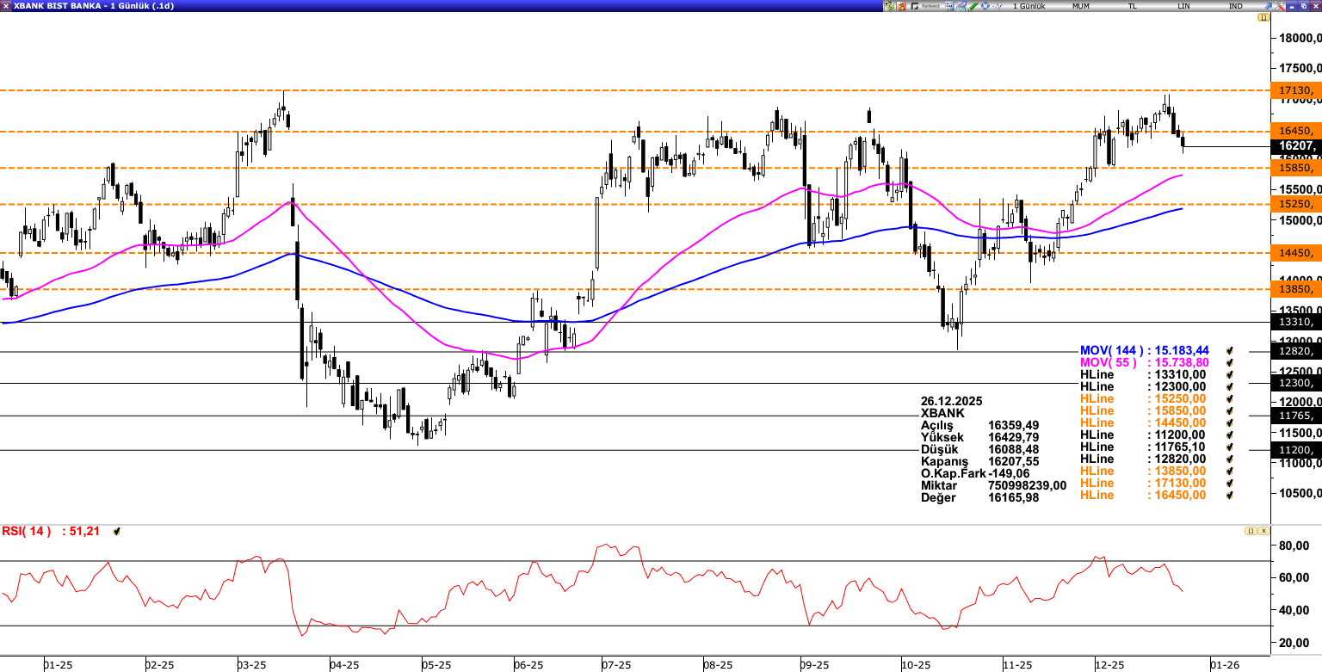Viewport: 1322px width, 672px height.
Task: Click the pulse line compare icon
Action: click(998, 6)
